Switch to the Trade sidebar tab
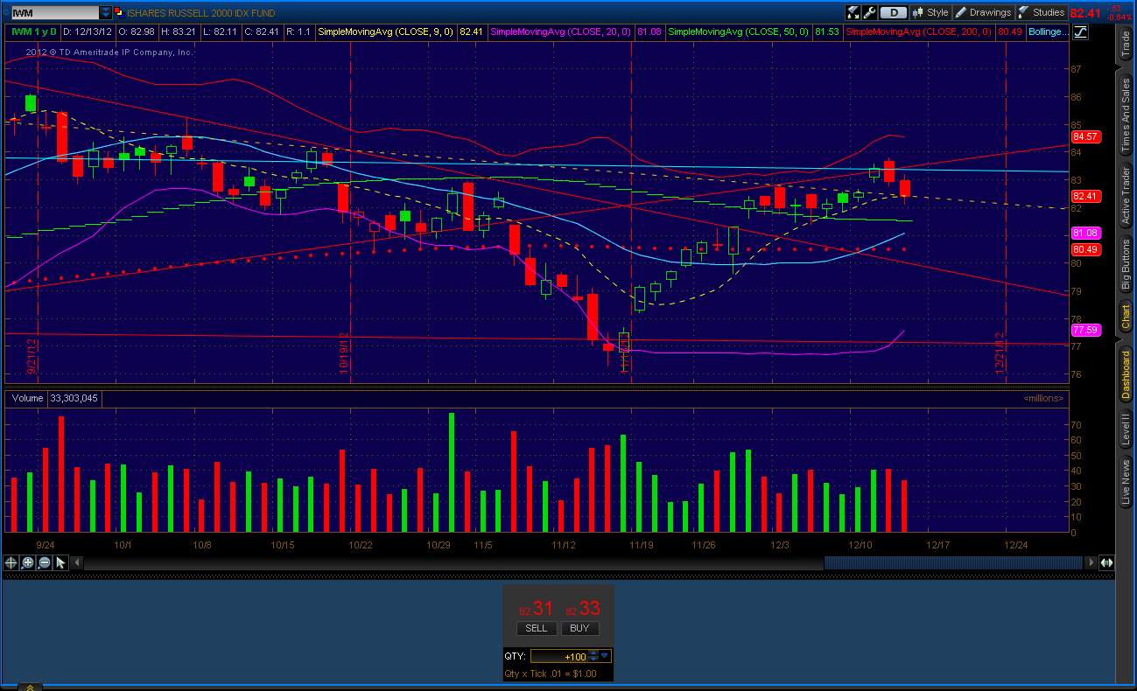 point(1125,44)
